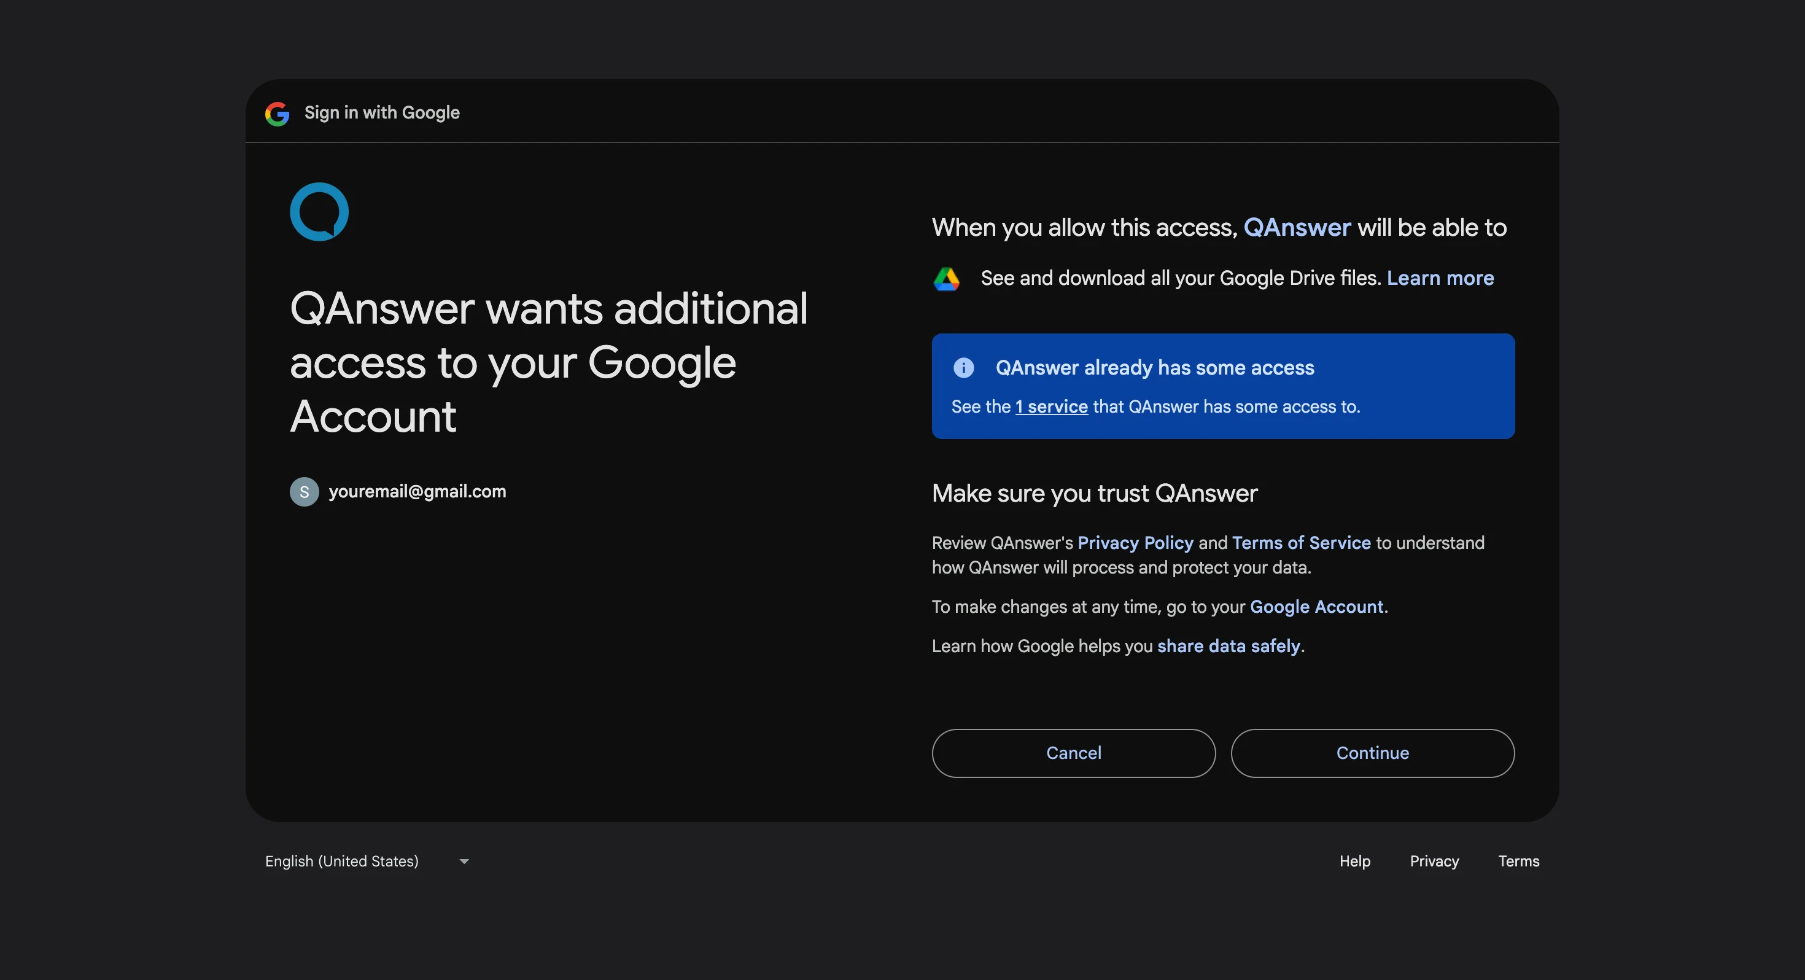Open the Google Account link
Screen dimensions: 1805x980
[1317, 607]
